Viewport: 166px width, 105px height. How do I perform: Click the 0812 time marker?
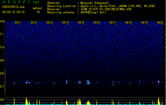(x=34, y=23)
